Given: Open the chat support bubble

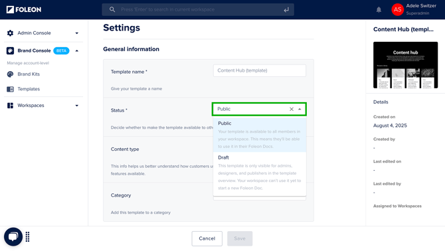Looking at the screenshot, I should point(13,237).
